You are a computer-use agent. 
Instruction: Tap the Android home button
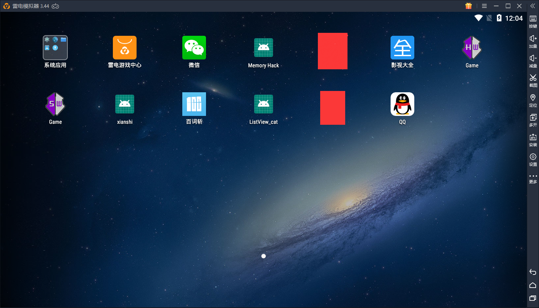pos(533,285)
